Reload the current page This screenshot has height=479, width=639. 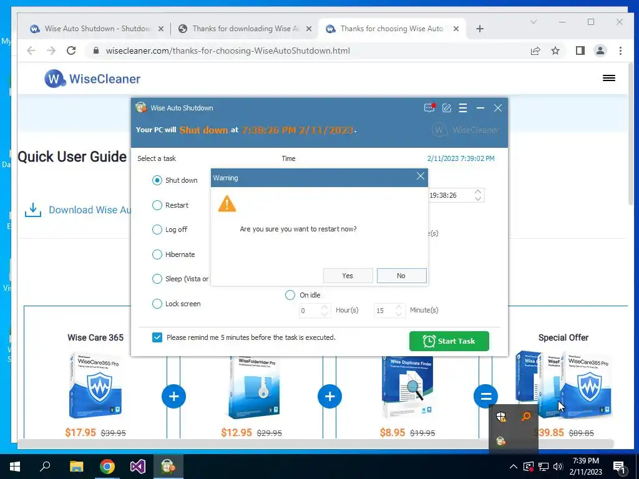(71, 51)
